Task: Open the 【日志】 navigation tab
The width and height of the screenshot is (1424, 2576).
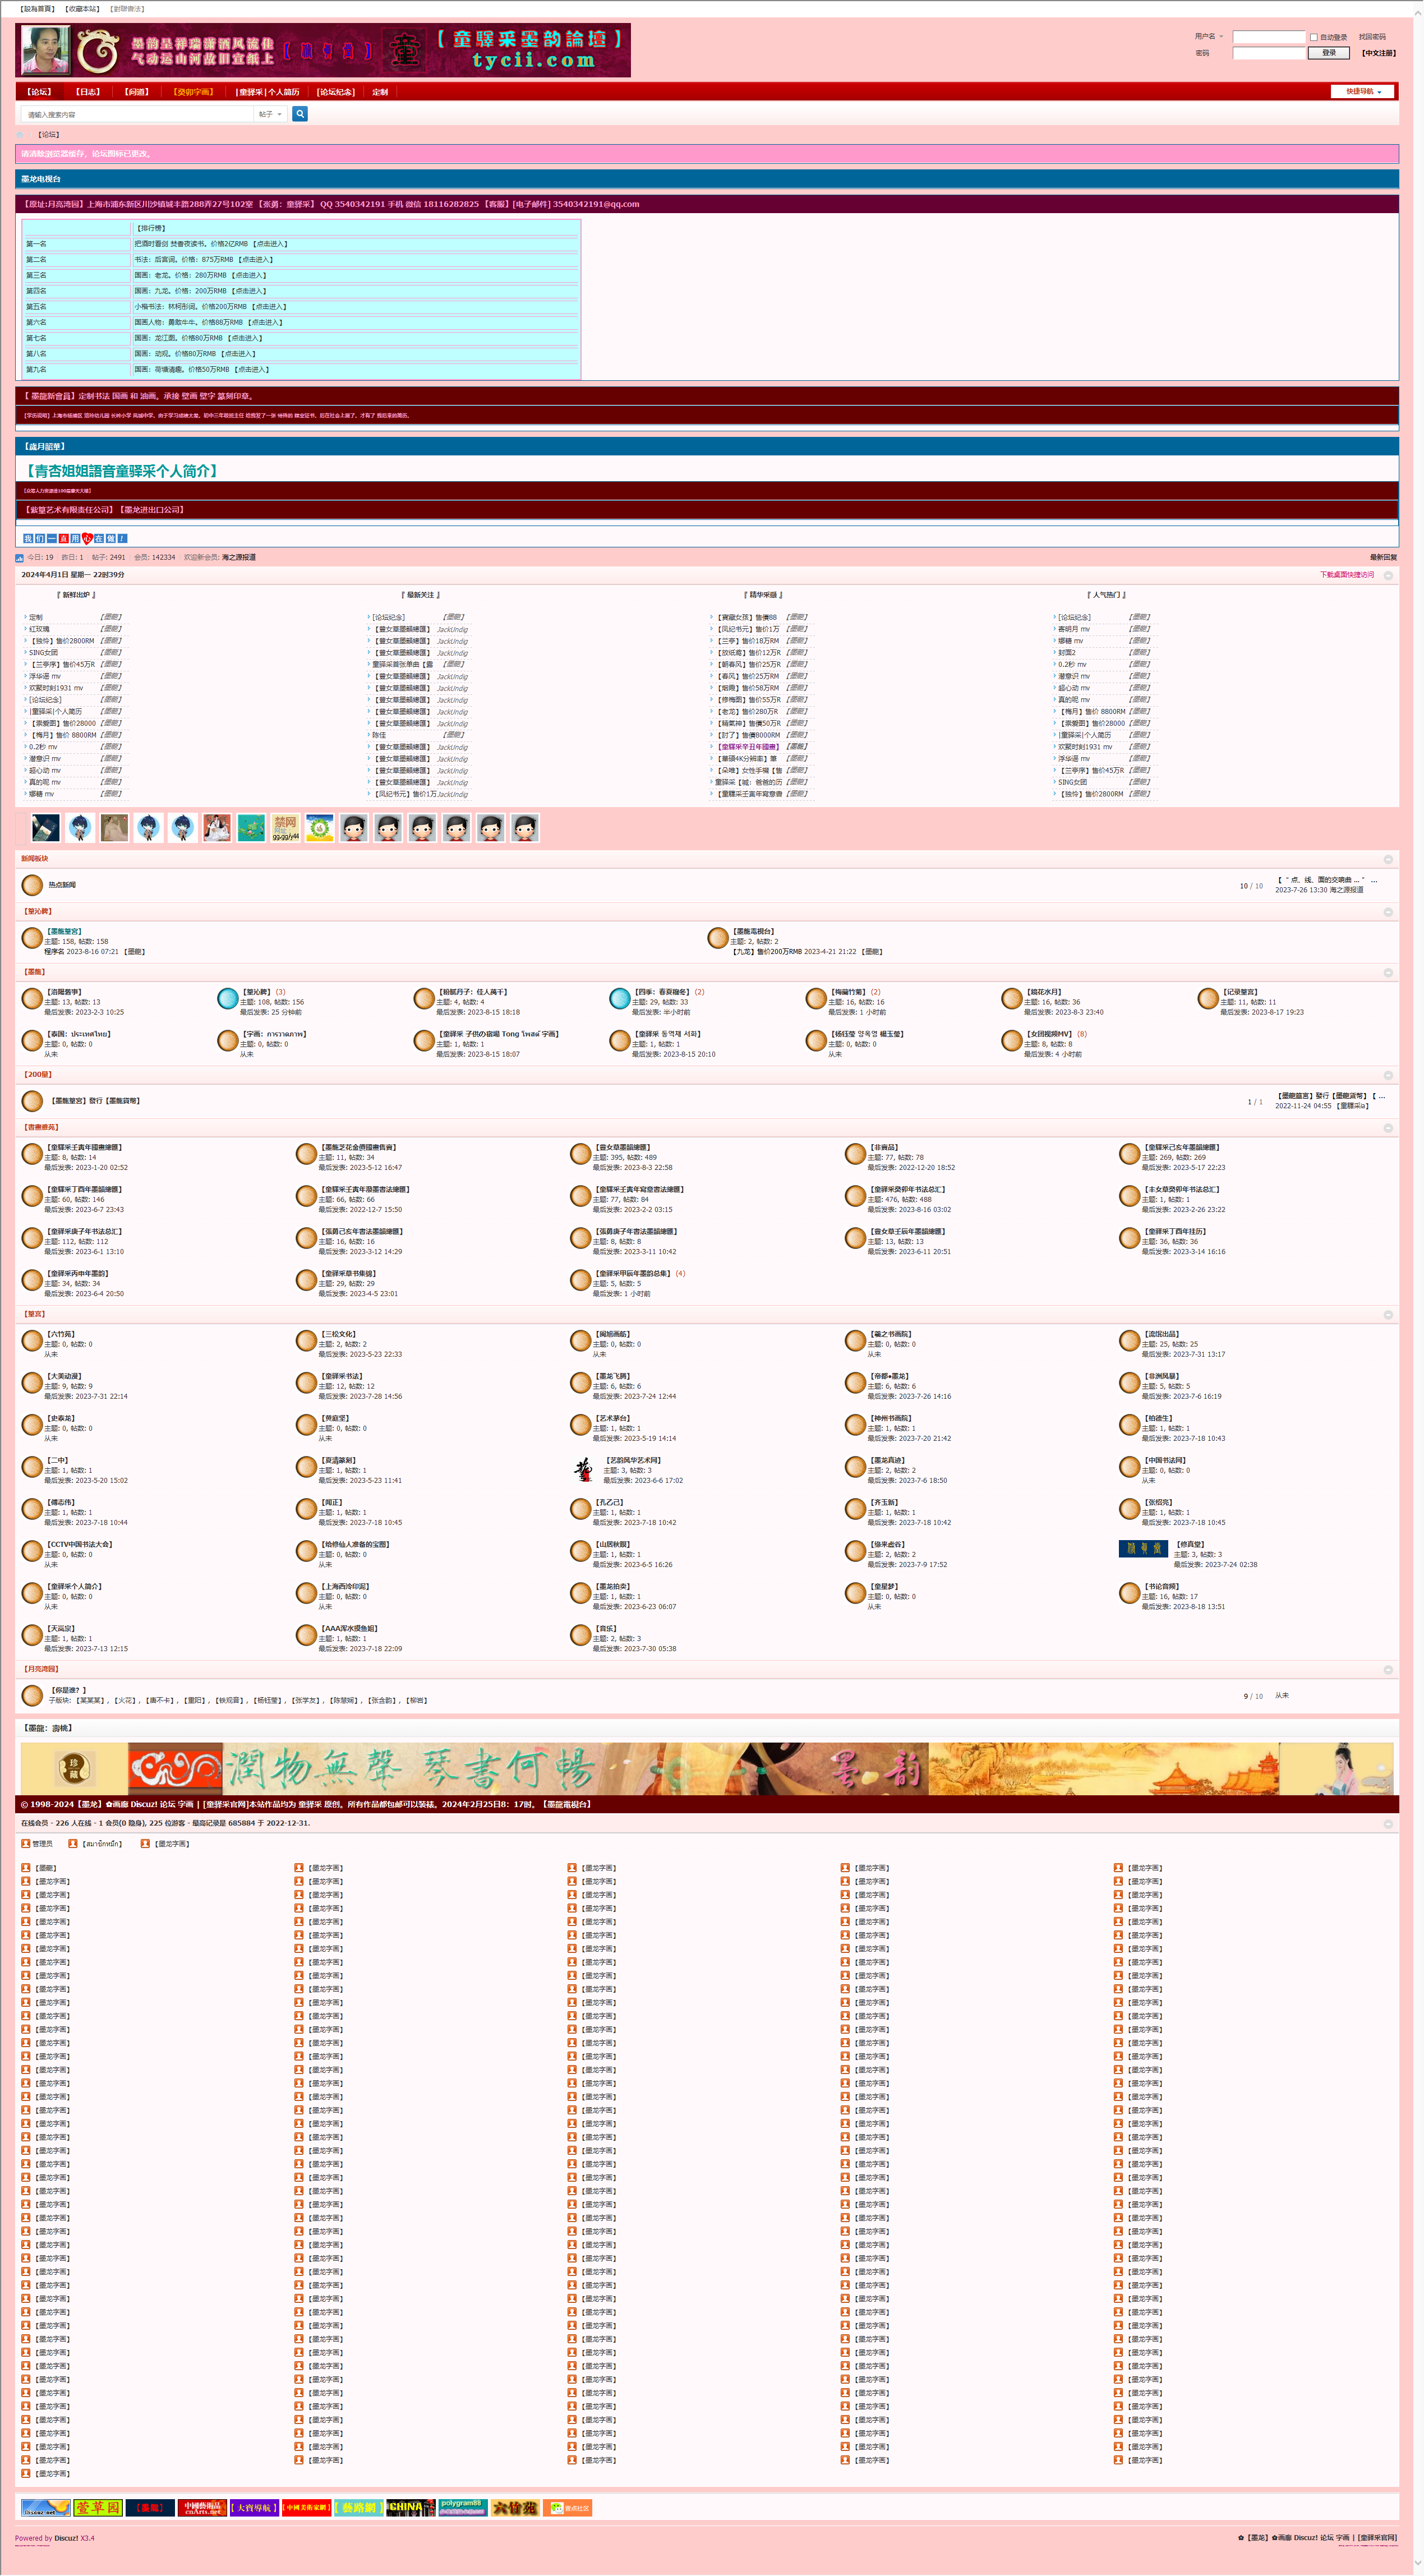Action: [88, 92]
